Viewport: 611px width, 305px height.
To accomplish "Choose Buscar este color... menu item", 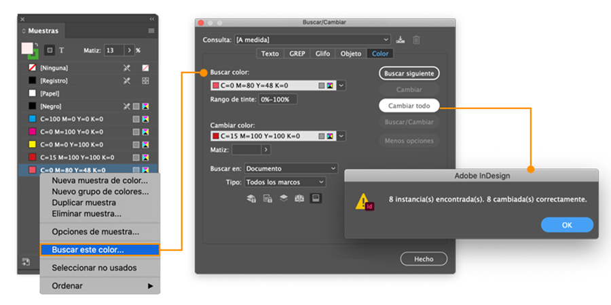I will pos(100,249).
